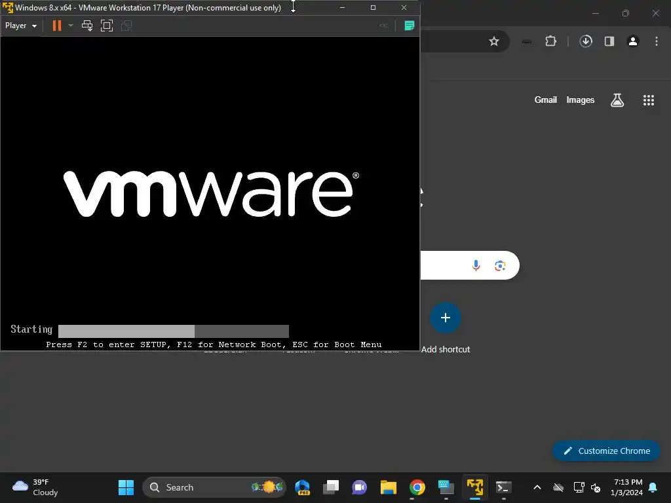The width and height of the screenshot is (671, 503).
Task: Click the Add shortcut plus button
Action: coord(446,318)
